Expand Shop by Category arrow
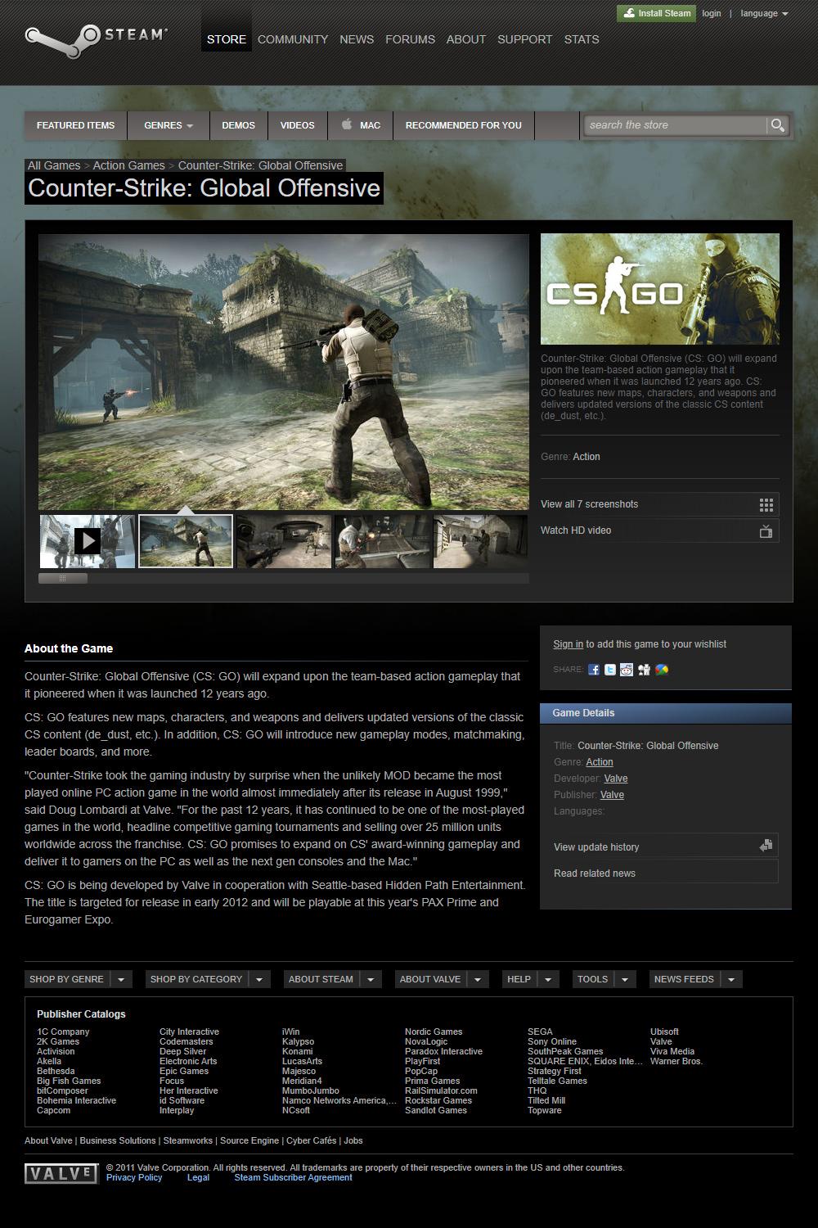Screen dimensions: 818x1228 (258, 979)
